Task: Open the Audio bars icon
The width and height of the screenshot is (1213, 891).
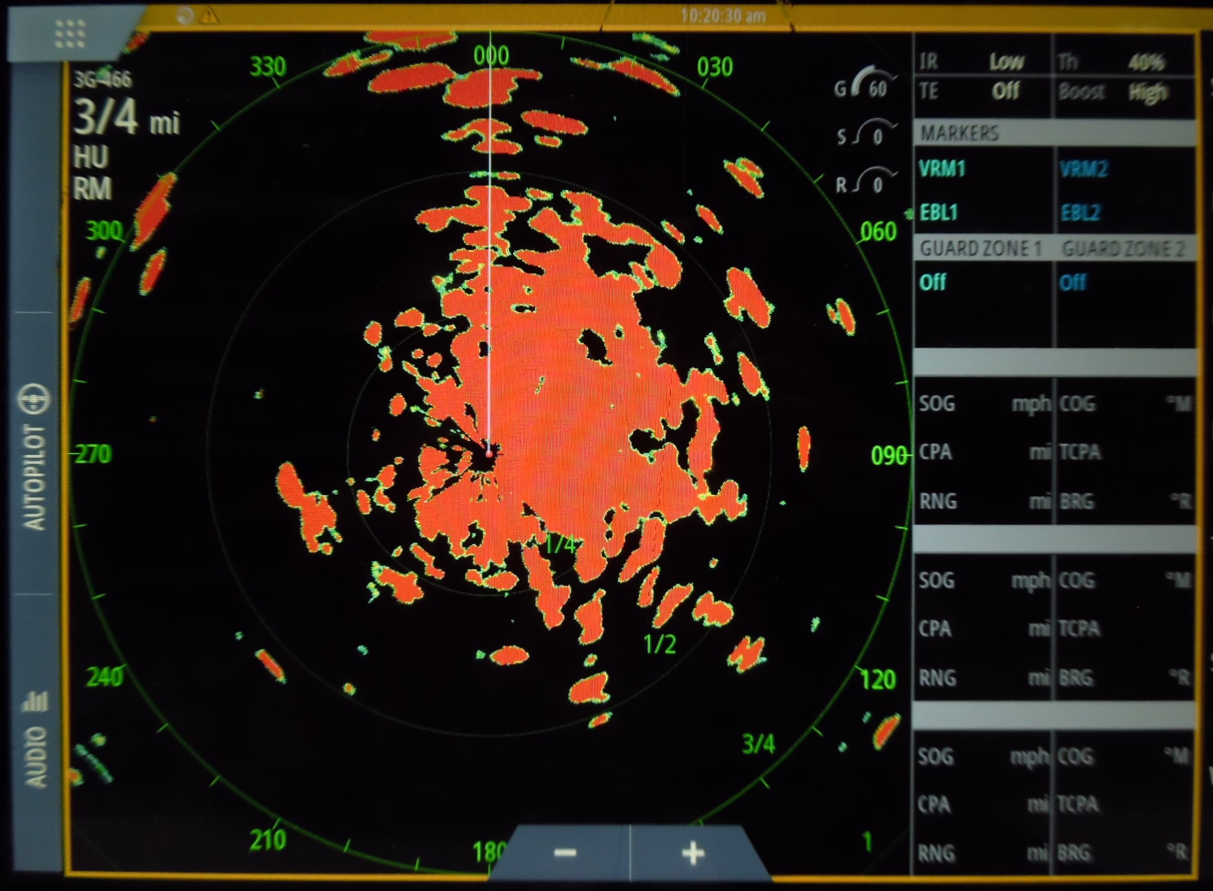Action: pos(35,700)
